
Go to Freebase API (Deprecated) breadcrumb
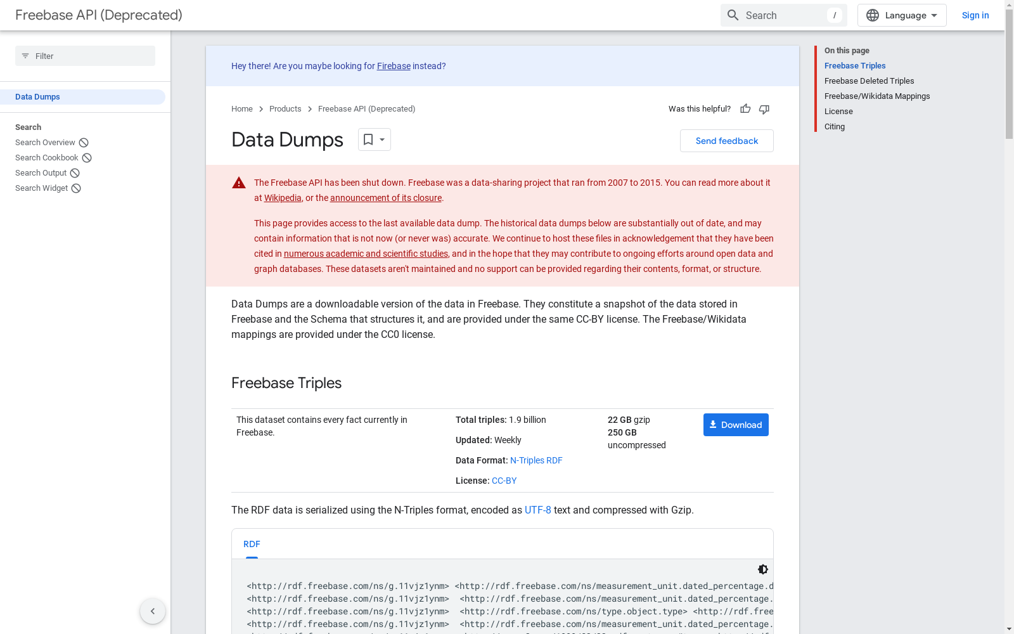pyautogui.click(x=367, y=109)
